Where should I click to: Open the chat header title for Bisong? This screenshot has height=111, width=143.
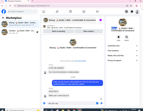tap(69, 20)
